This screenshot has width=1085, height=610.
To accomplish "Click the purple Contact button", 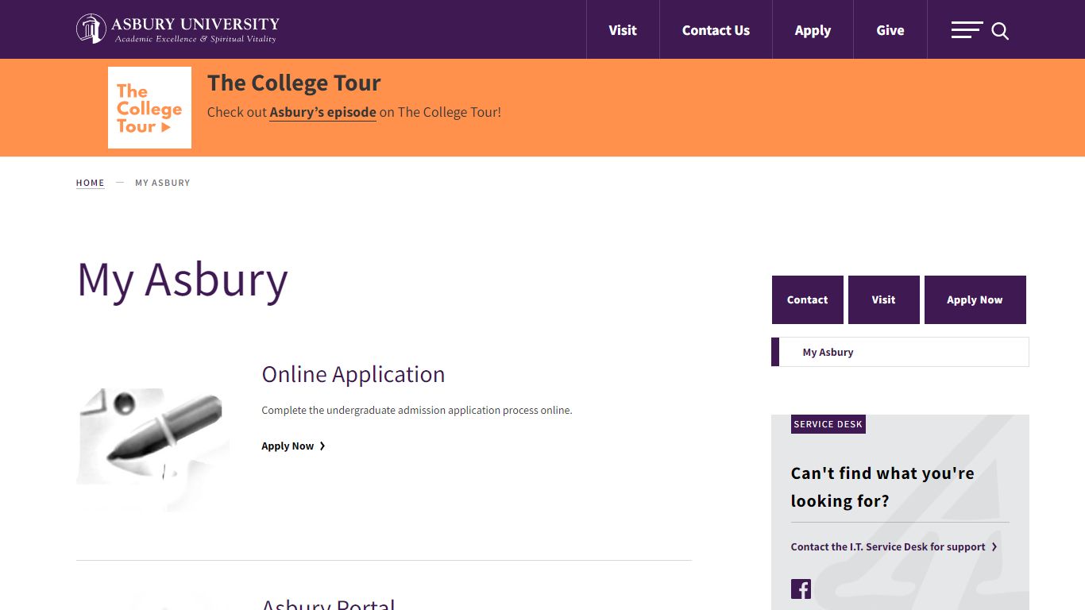I will click(x=808, y=299).
